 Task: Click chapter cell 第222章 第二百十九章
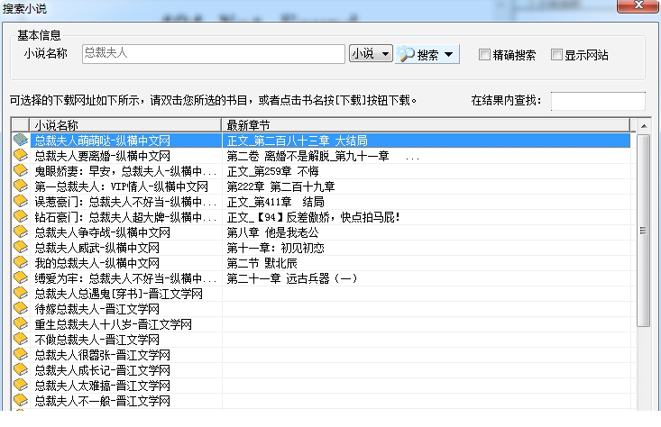(x=280, y=186)
